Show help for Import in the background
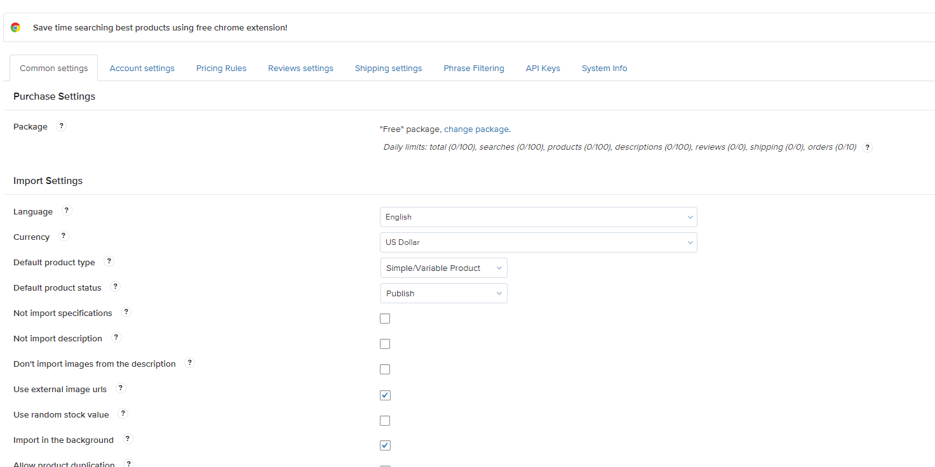 point(128,439)
